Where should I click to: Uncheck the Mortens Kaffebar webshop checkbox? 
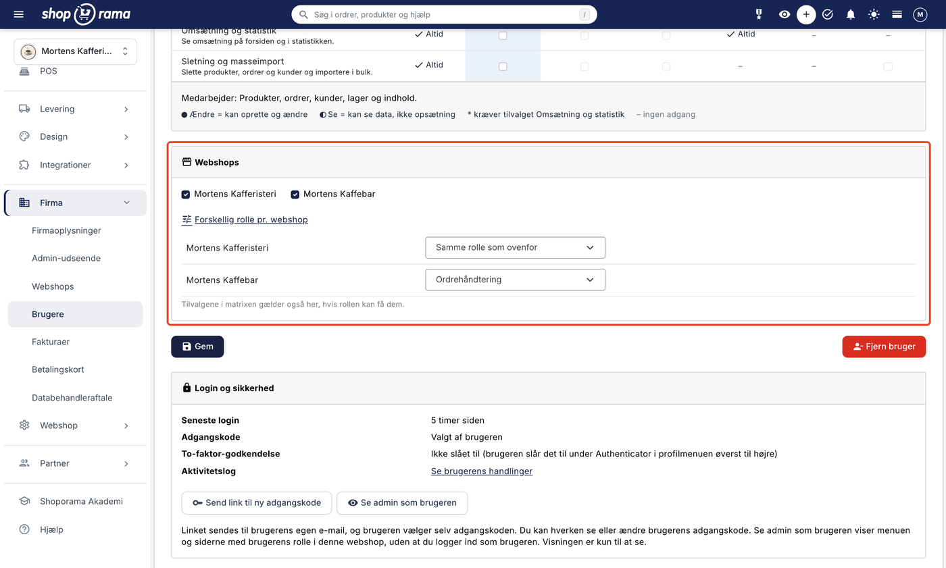tap(295, 195)
